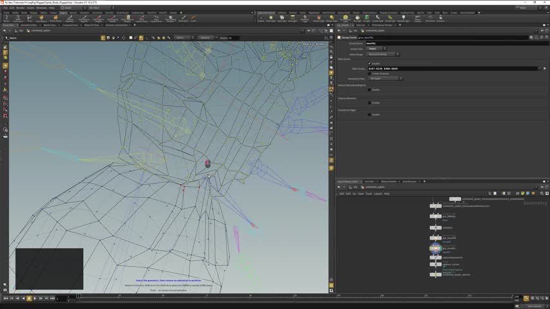Click the Point Light shelf tool

click(x=272, y=18)
